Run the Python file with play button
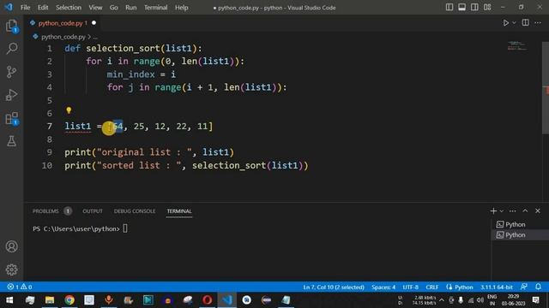 (505, 23)
